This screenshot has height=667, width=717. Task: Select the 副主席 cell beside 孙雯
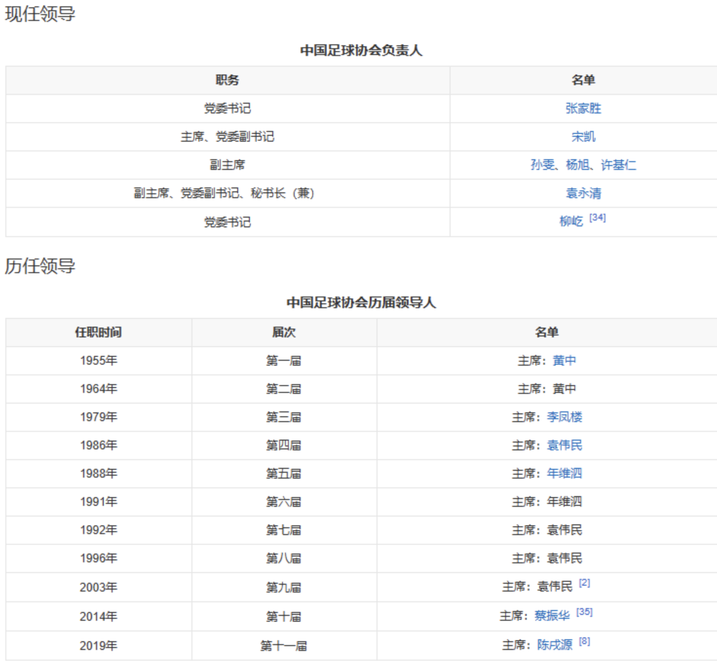(x=227, y=165)
